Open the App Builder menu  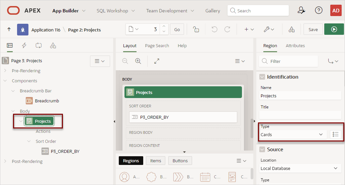69,11
